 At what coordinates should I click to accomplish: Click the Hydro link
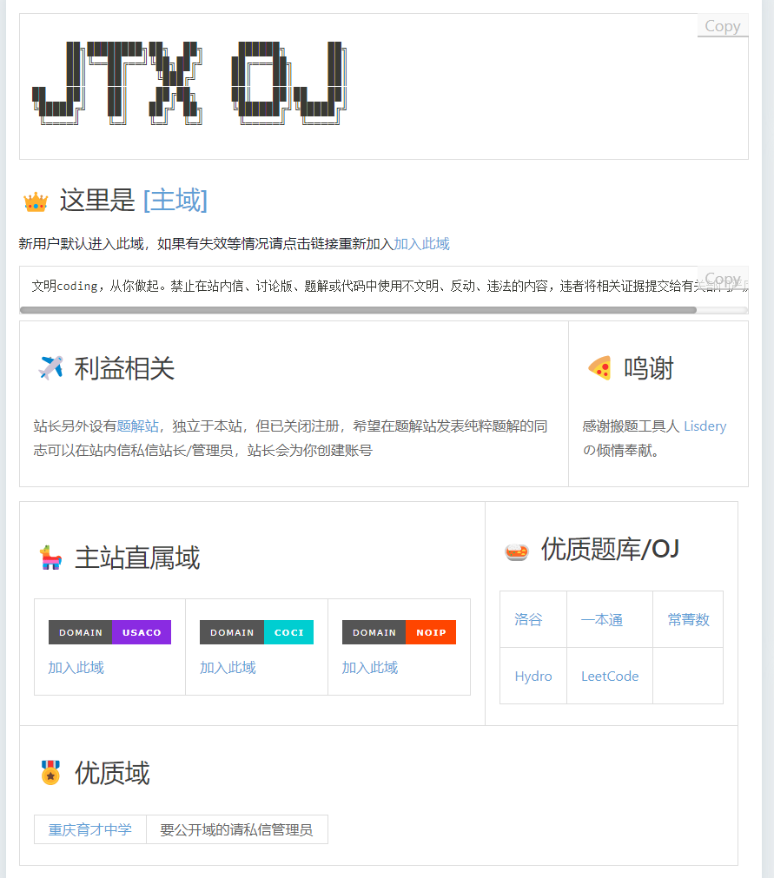pos(533,676)
